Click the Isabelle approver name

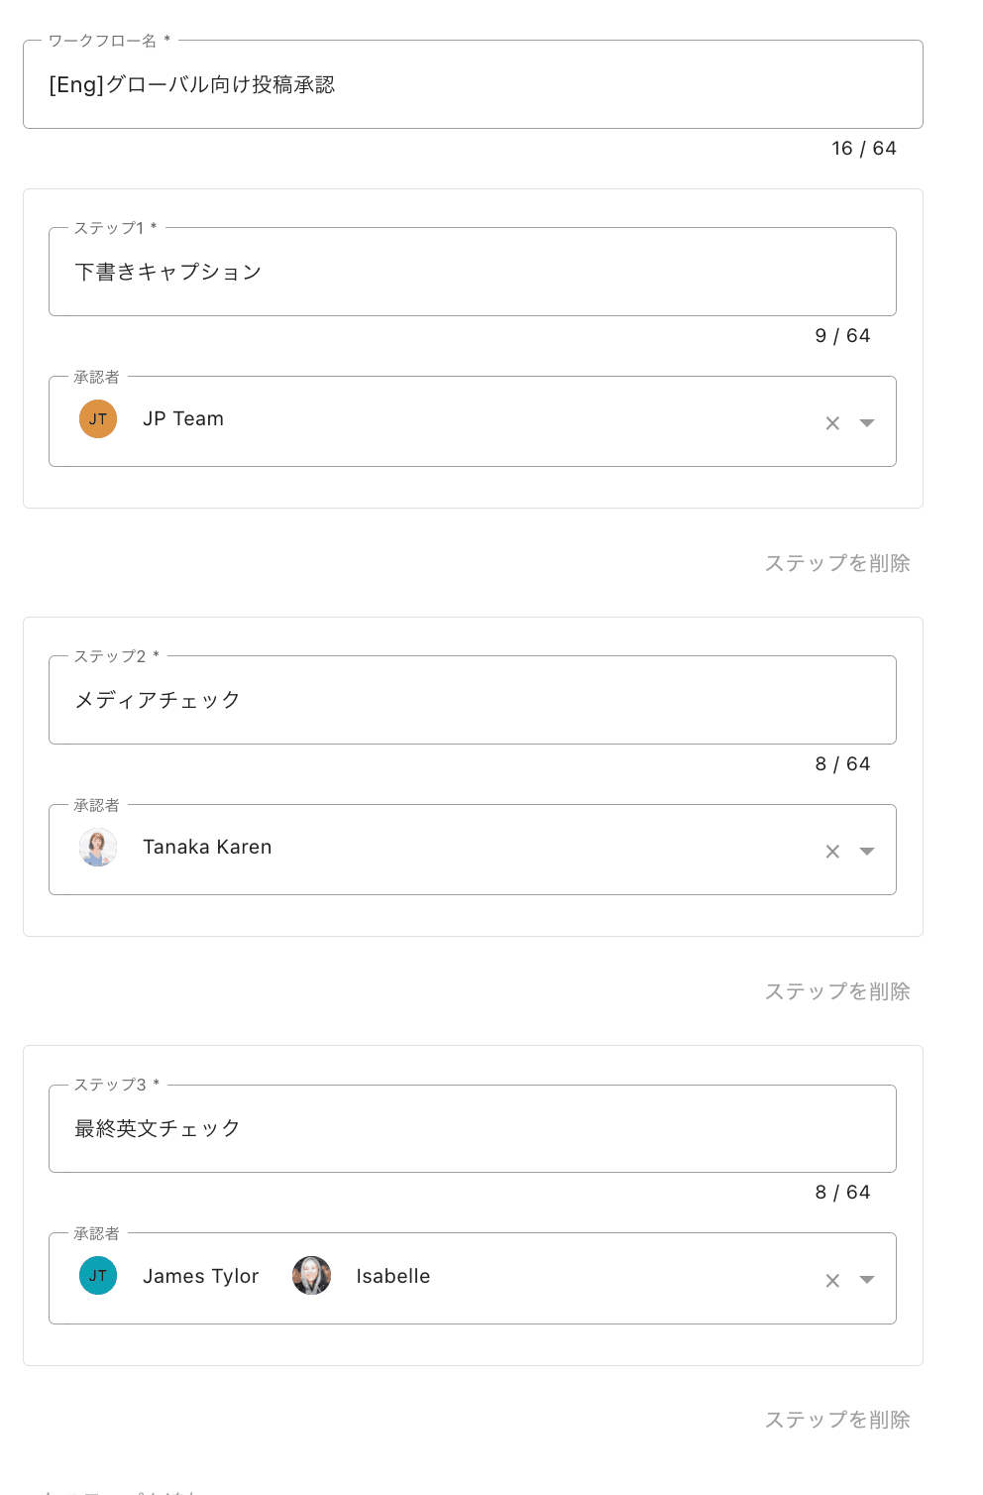[392, 1276]
